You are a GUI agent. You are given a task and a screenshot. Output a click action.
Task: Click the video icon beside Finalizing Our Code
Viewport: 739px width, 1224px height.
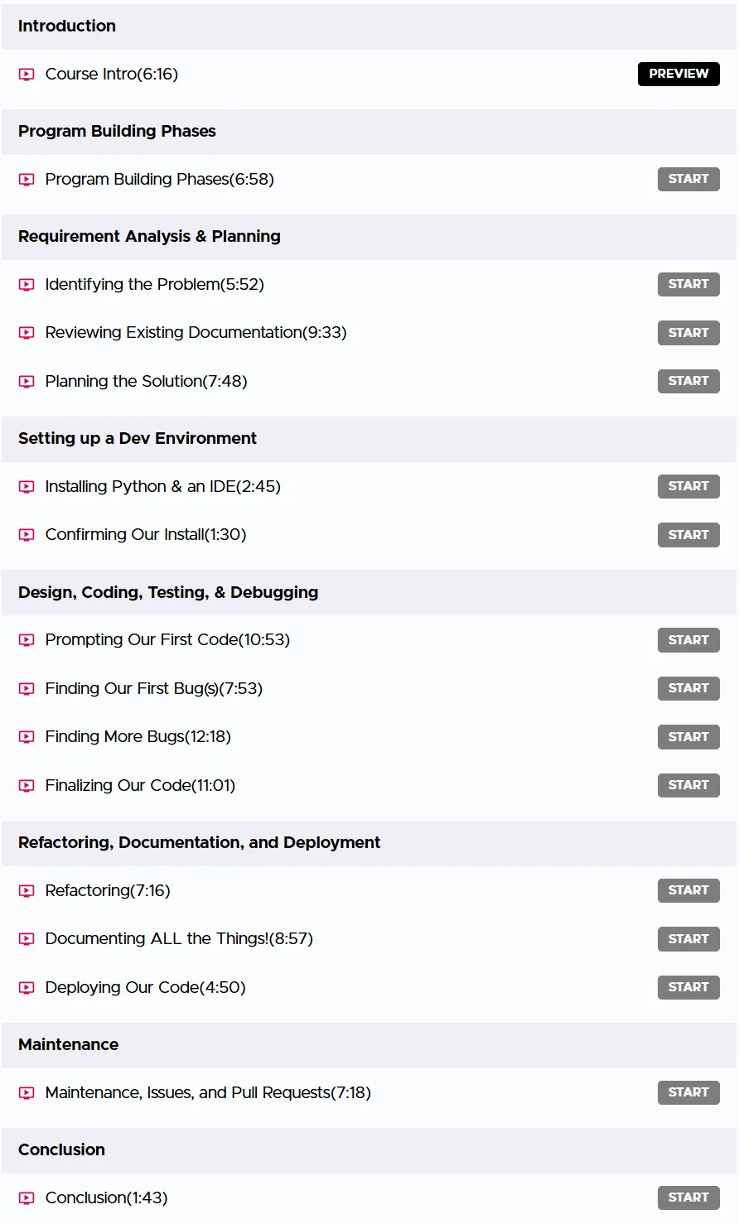point(27,786)
